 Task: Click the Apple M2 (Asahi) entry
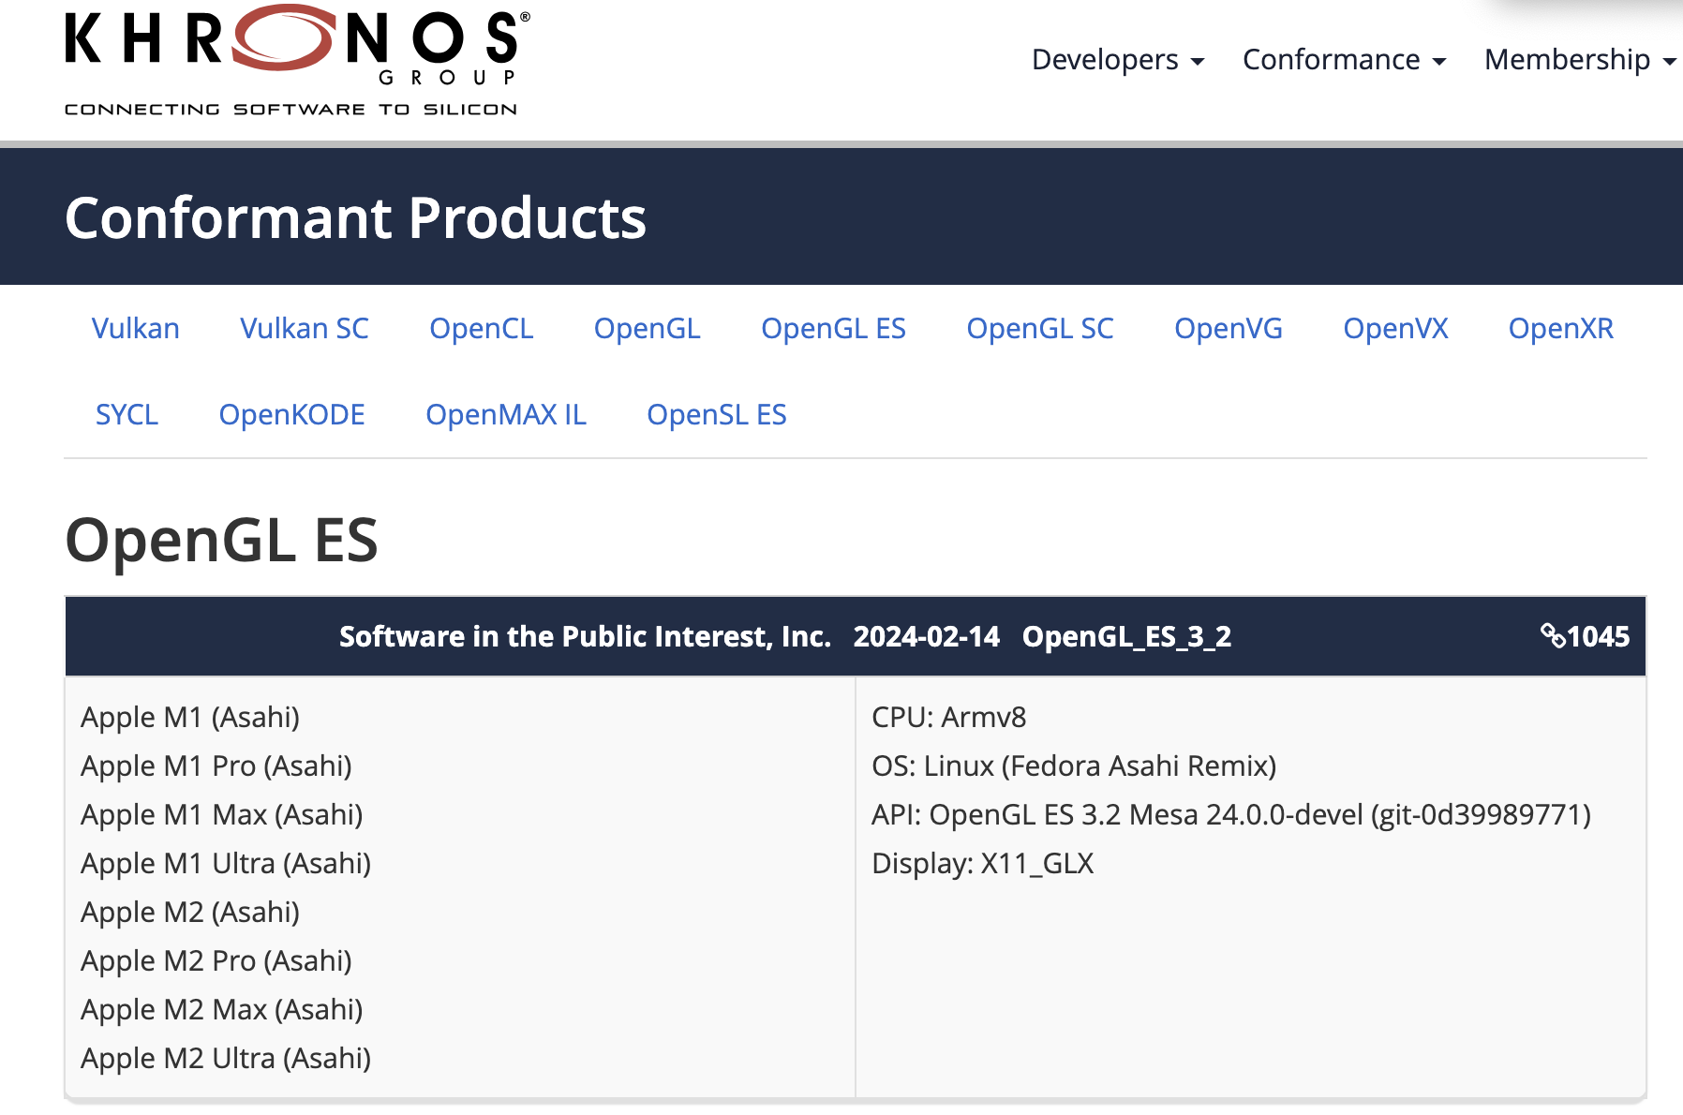pyautogui.click(x=190, y=912)
